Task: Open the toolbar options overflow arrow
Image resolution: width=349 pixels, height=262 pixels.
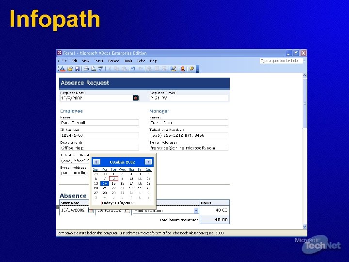Action: [x=198, y=69]
